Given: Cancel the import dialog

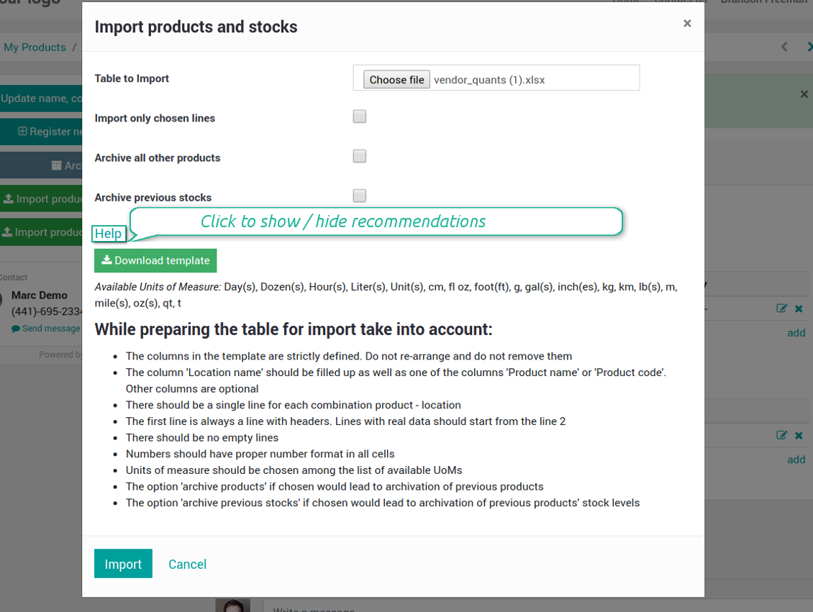Looking at the screenshot, I should tap(187, 564).
